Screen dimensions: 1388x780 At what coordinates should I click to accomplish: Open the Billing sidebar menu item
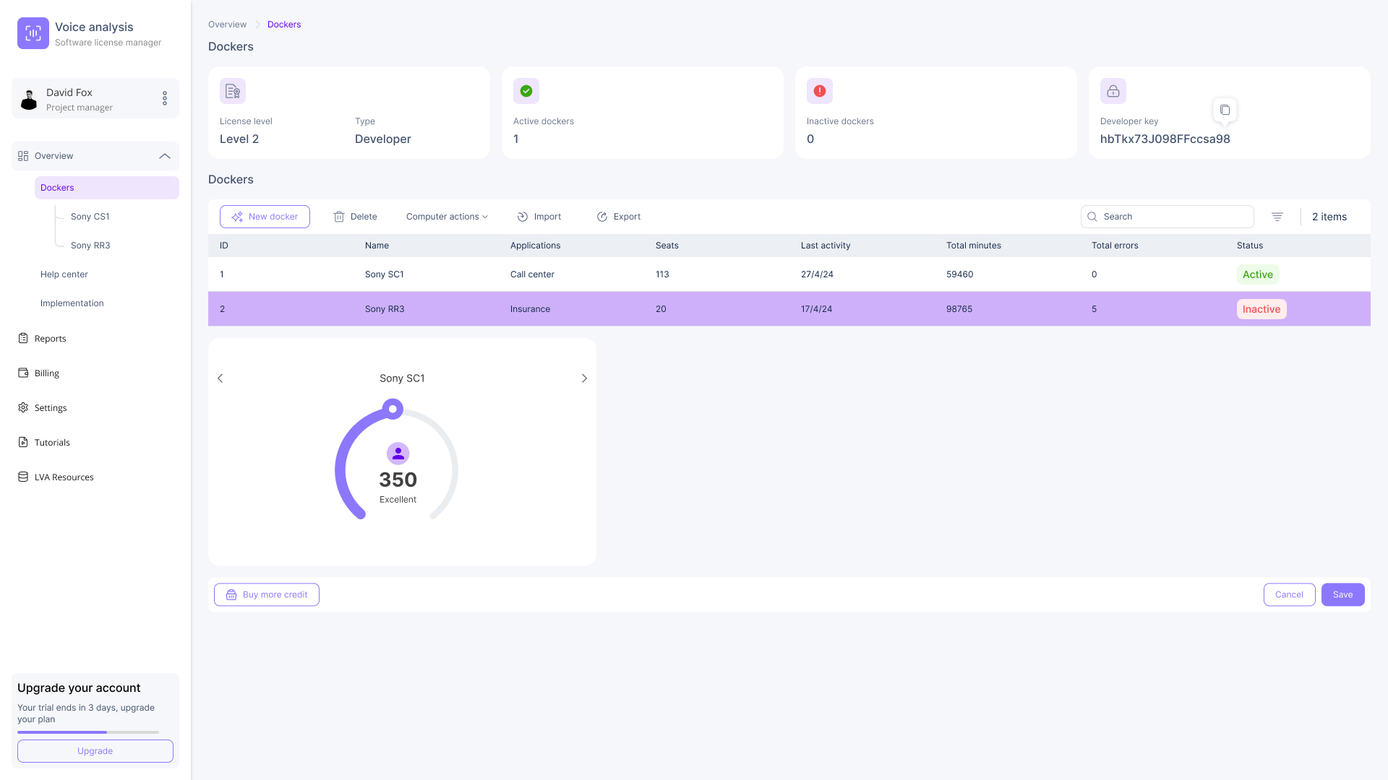(47, 373)
